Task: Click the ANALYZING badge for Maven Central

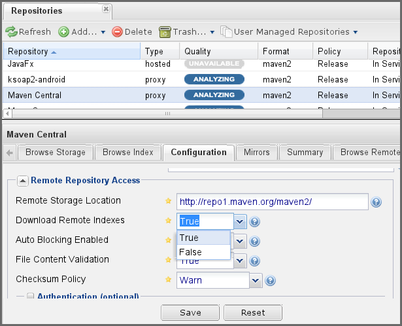Action: click(214, 95)
